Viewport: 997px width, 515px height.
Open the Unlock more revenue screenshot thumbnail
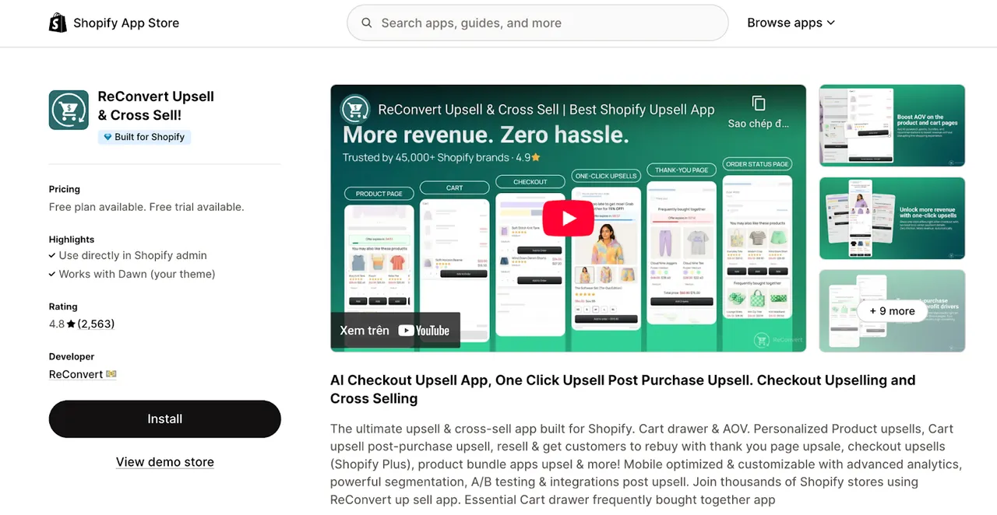click(x=892, y=218)
